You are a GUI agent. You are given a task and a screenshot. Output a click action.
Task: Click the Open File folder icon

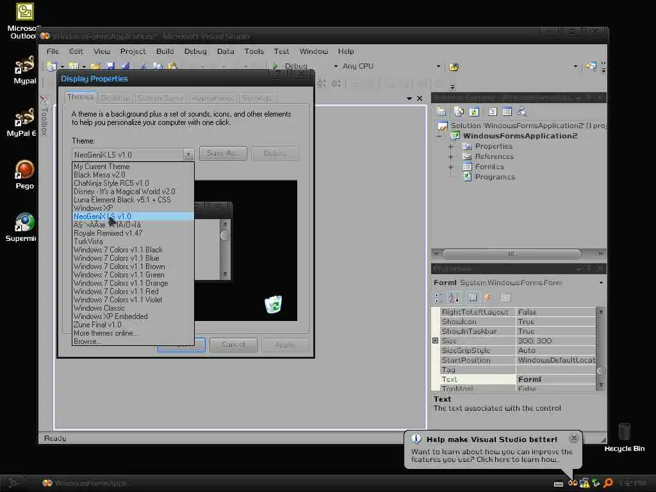96,66
